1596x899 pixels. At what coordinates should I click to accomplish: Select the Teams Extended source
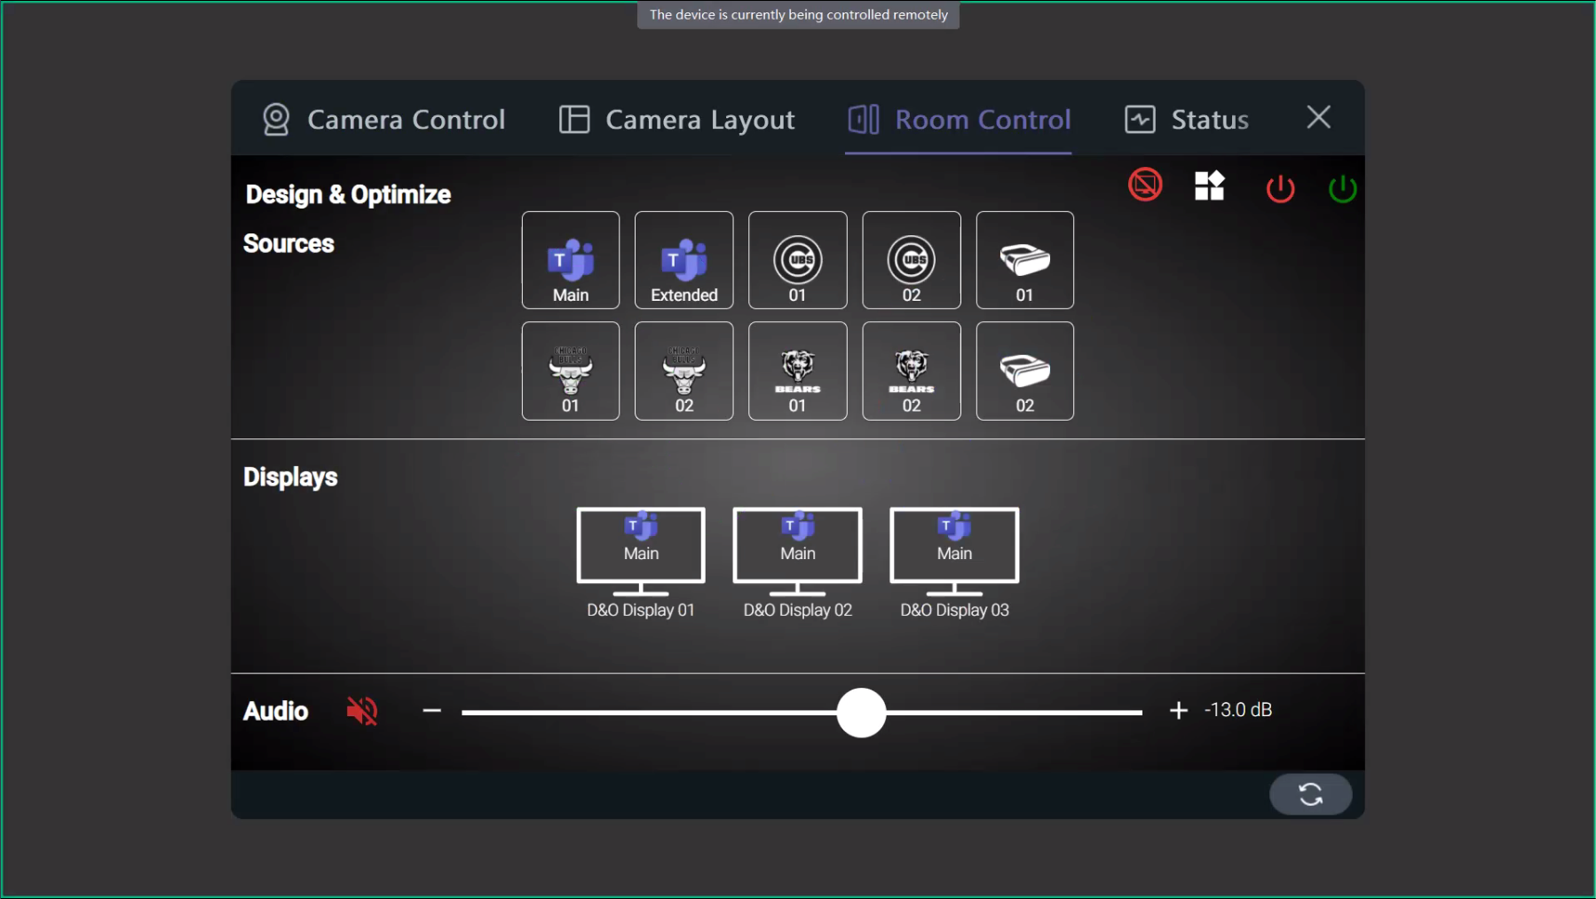tap(683, 260)
